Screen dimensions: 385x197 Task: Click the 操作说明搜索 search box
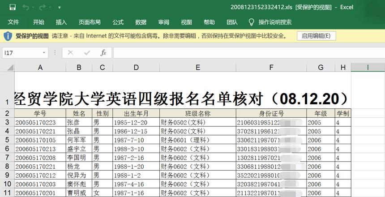(275, 22)
